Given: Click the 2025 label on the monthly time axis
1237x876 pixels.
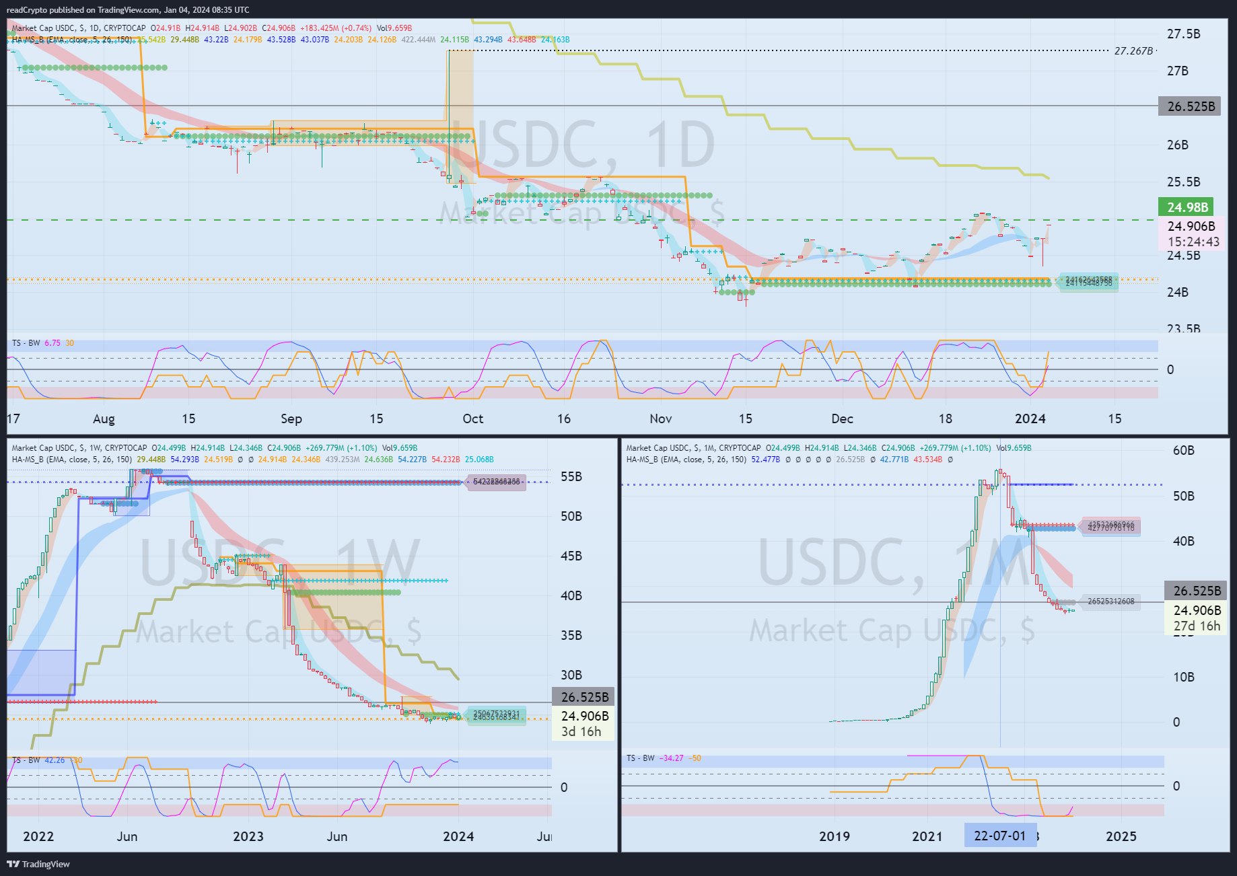Looking at the screenshot, I should coord(1121,836).
